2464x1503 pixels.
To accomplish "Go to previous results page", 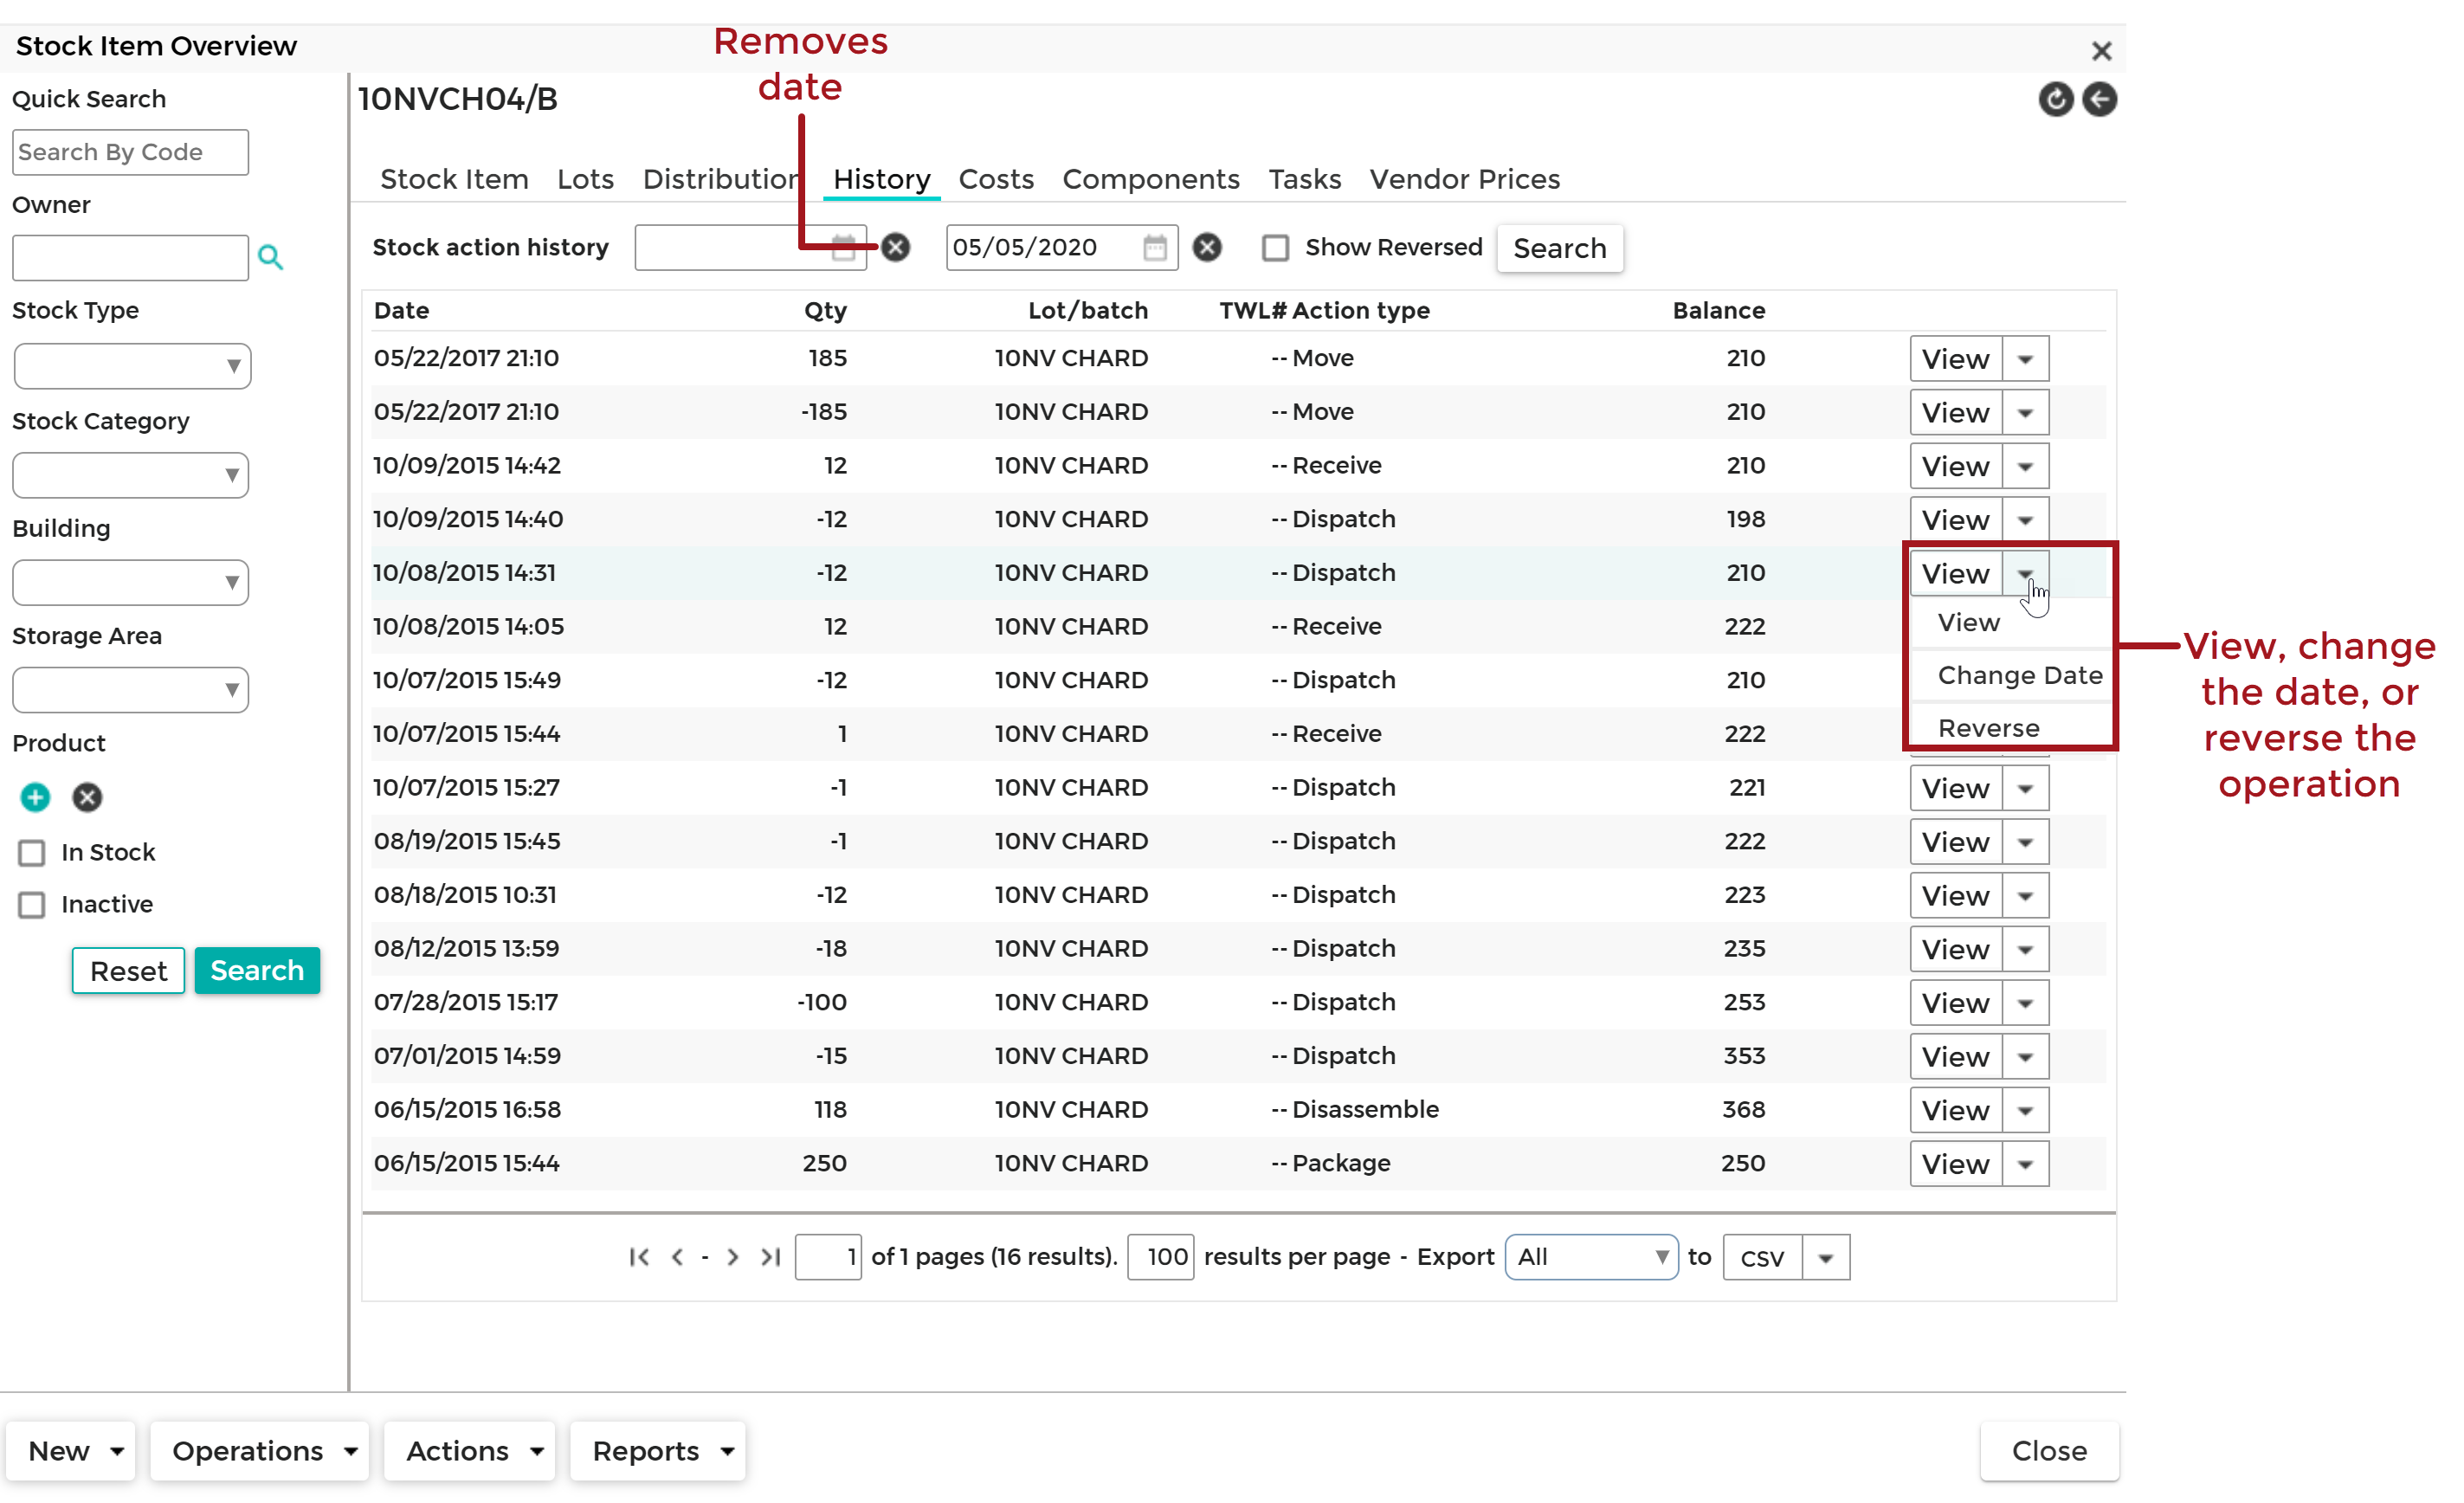I will (677, 1257).
